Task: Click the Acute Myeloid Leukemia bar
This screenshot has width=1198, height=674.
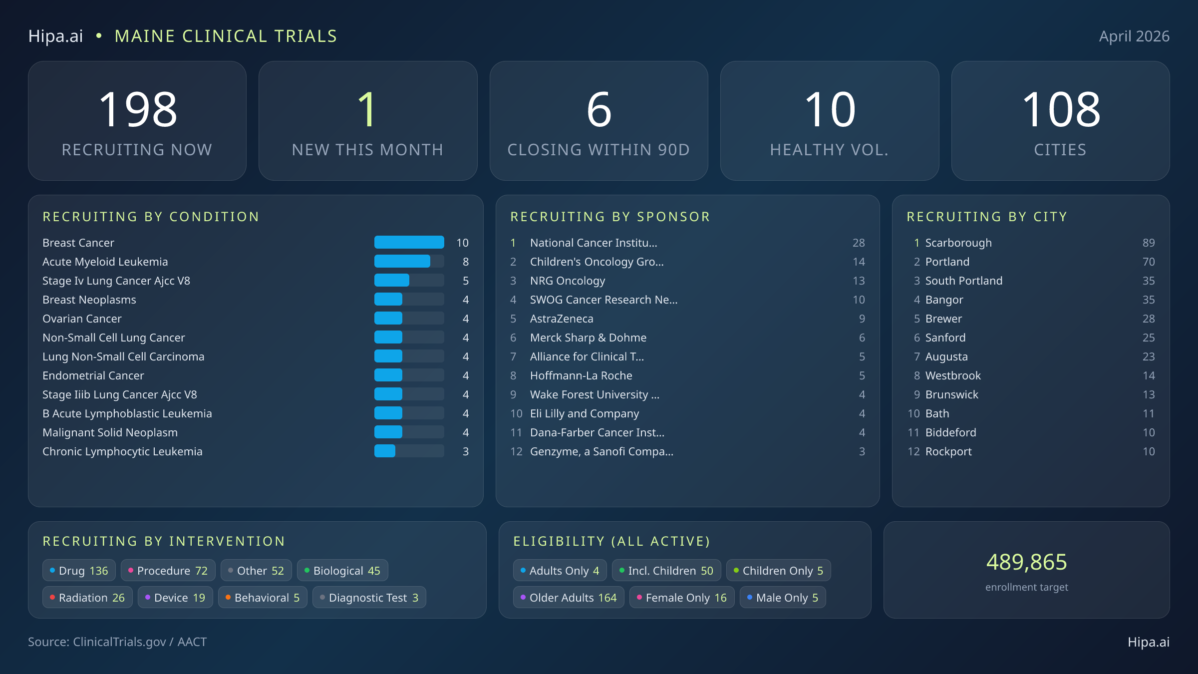Action: [x=409, y=262]
